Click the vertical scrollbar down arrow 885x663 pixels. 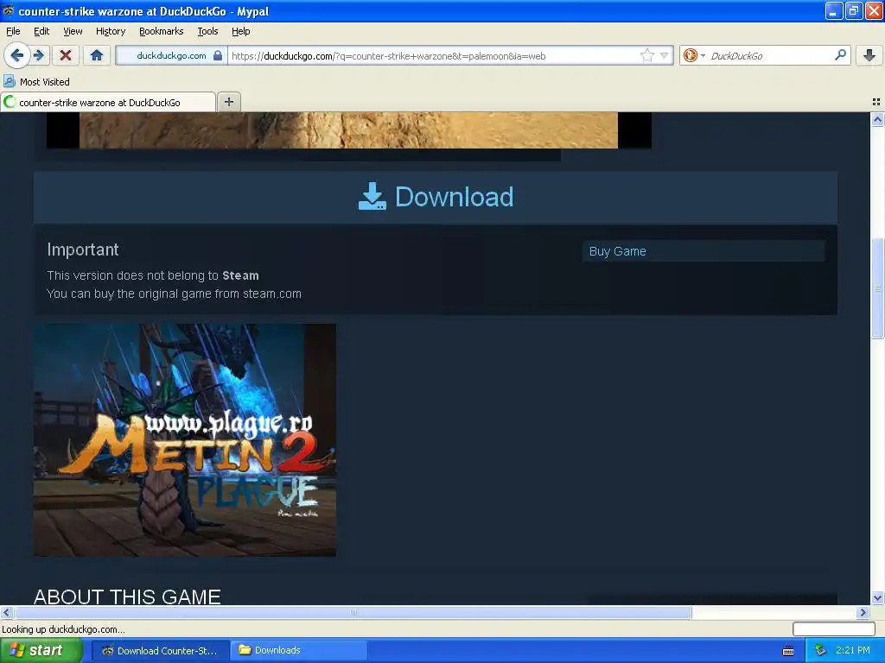[877, 597]
